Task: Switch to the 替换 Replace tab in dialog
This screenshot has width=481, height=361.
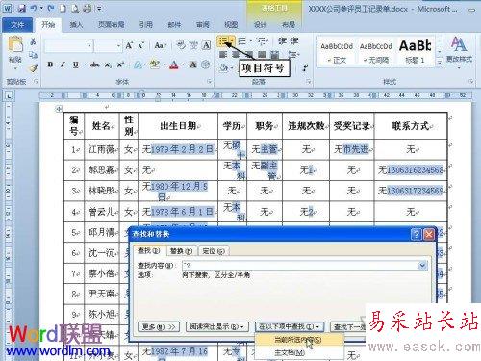Action: (181, 251)
